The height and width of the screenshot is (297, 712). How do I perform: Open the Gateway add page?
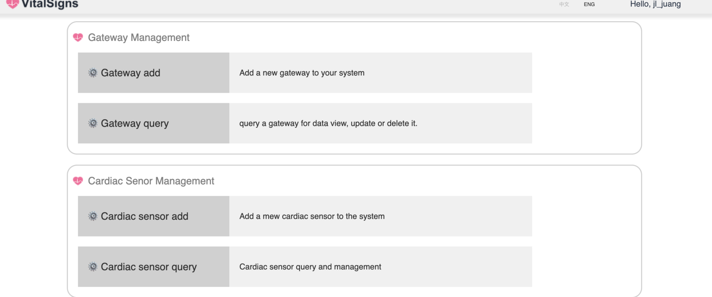(x=154, y=73)
